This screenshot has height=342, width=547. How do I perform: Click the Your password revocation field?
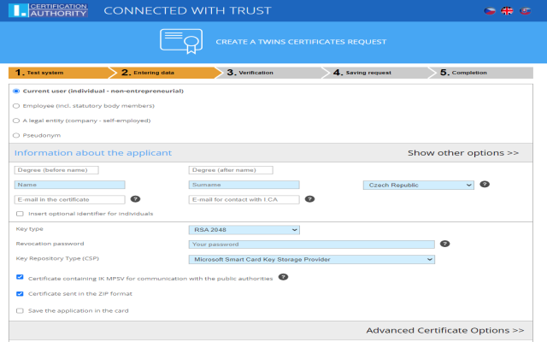[311, 245]
